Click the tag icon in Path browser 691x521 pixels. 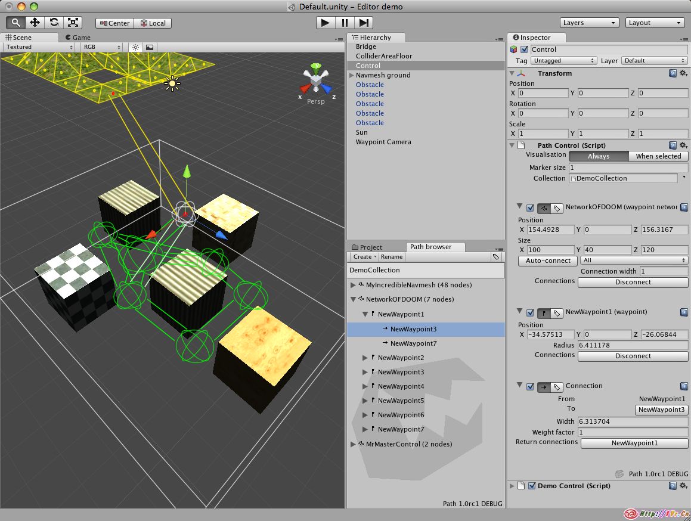point(496,257)
